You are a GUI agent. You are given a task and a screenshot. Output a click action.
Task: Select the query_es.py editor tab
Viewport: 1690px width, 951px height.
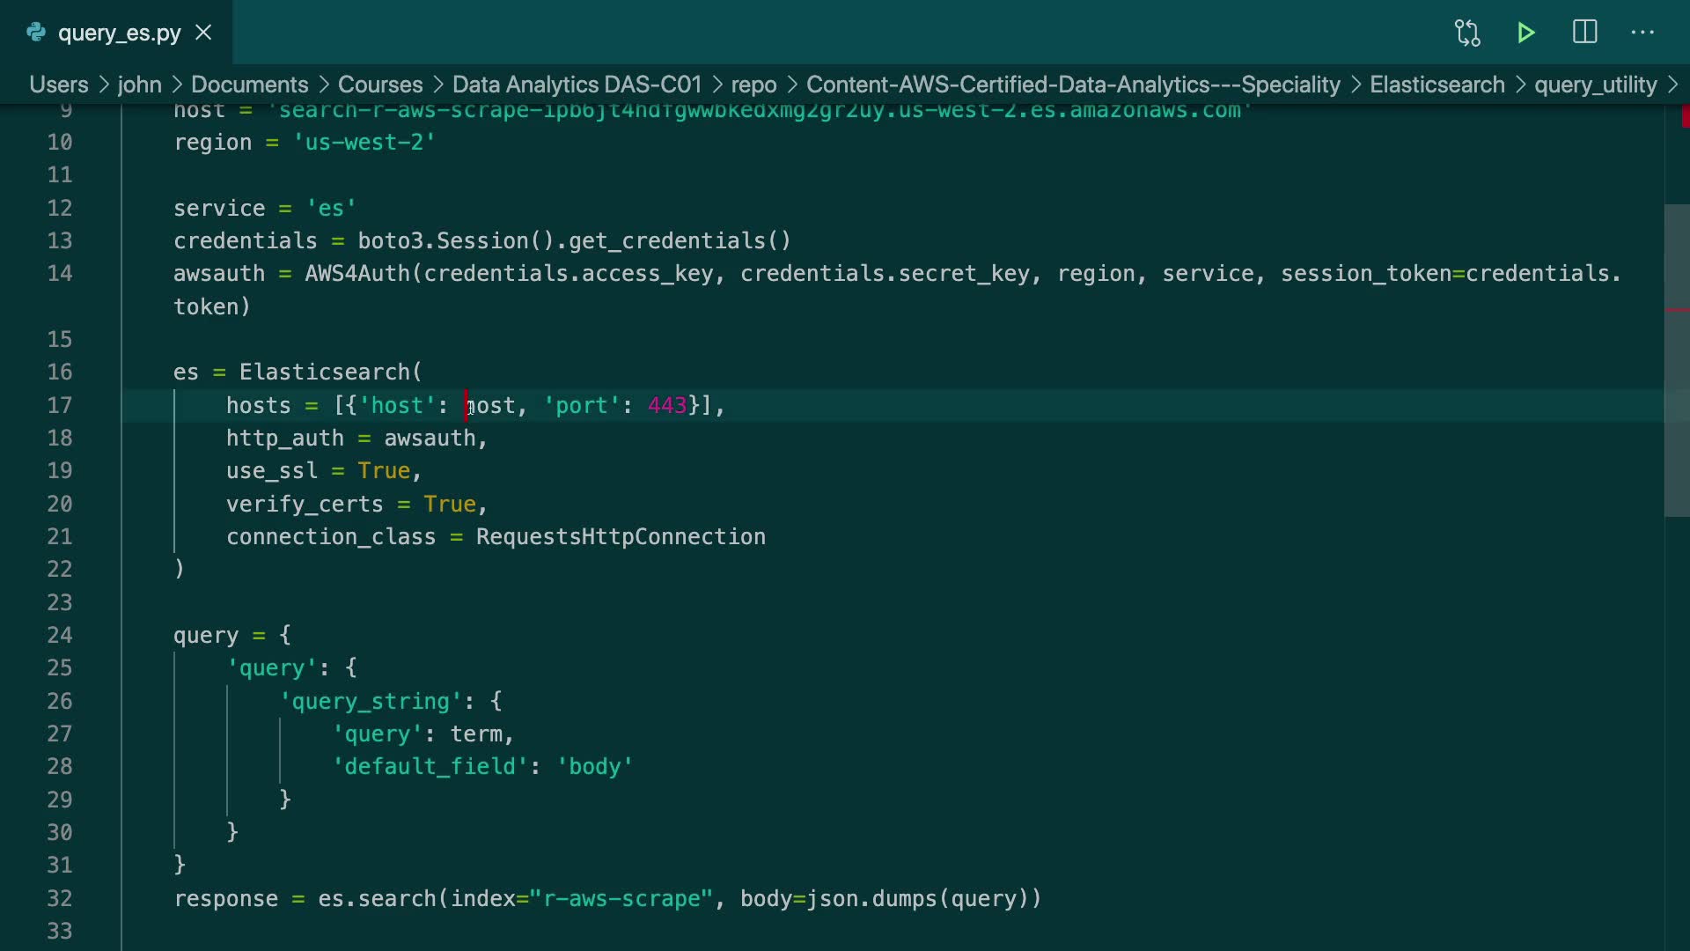click(119, 33)
